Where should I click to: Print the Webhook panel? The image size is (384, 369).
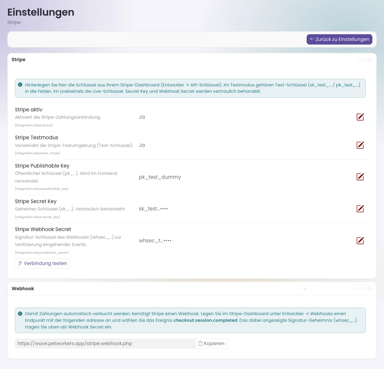click(x=369, y=289)
